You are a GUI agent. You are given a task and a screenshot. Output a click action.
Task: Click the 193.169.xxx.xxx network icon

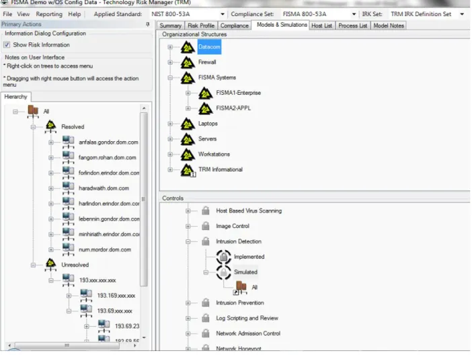click(x=86, y=296)
